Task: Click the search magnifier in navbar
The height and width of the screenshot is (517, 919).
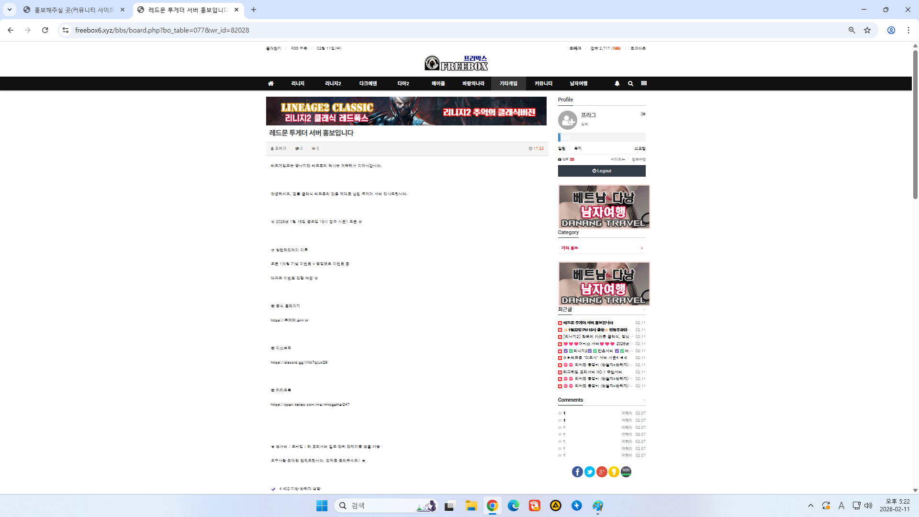Action: pos(630,83)
